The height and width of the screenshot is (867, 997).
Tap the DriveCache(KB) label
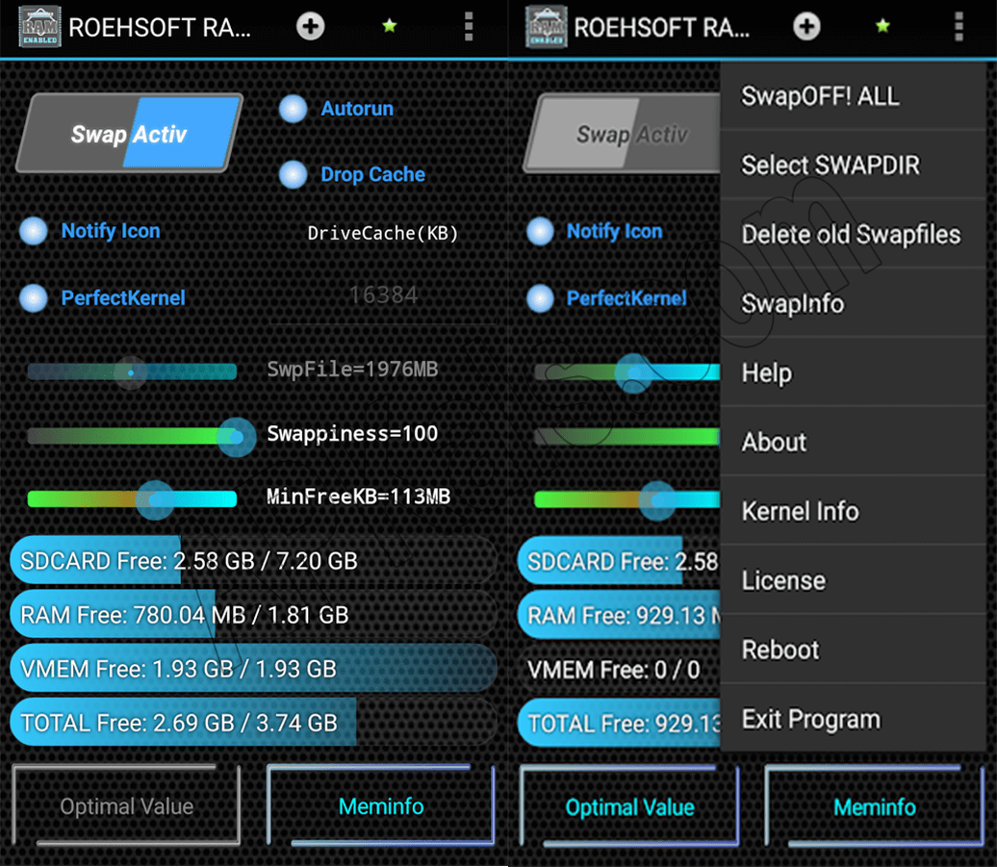383,233
